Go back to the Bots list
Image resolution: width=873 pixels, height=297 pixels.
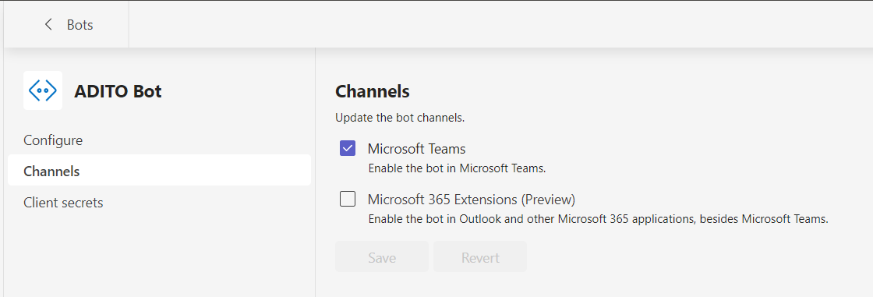click(x=80, y=24)
